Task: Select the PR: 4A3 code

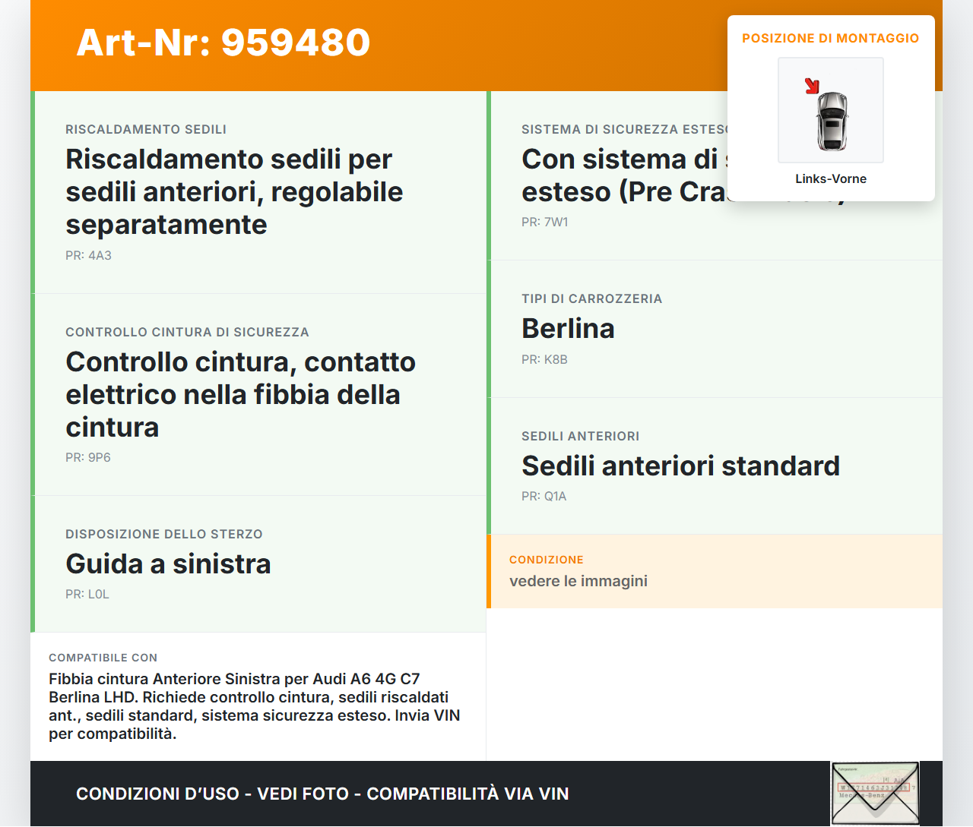Action: pos(88,256)
